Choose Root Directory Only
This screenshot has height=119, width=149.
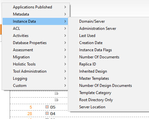(x=109, y=100)
